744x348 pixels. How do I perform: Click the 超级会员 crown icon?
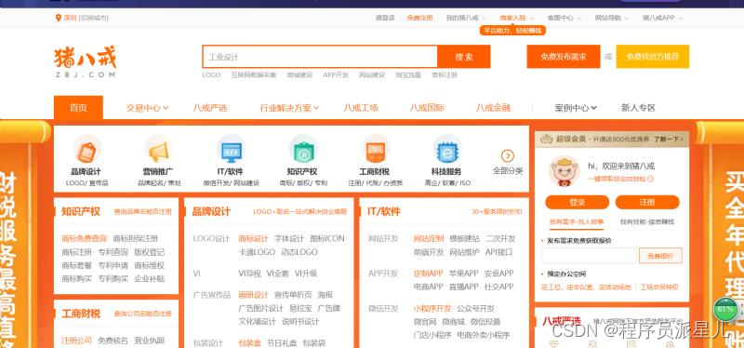(547, 139)
